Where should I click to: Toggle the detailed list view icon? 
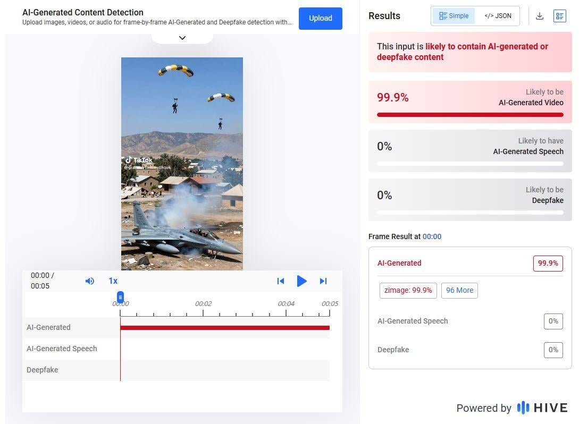[x=559, y=16]
